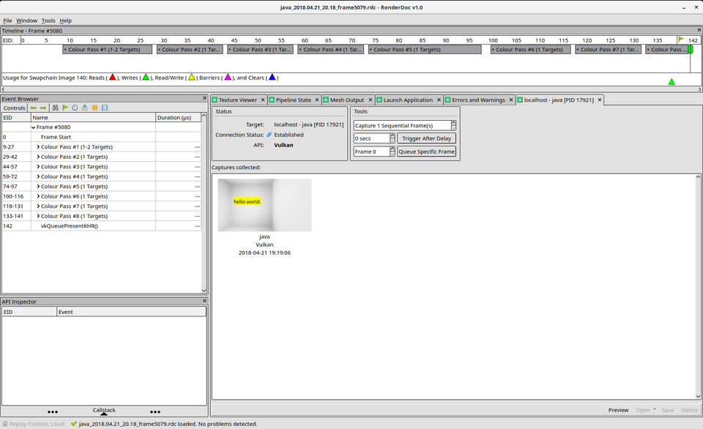
Task: Expand Colour Pass #4 (1 Targets) row
Action: tap(38, 176)
